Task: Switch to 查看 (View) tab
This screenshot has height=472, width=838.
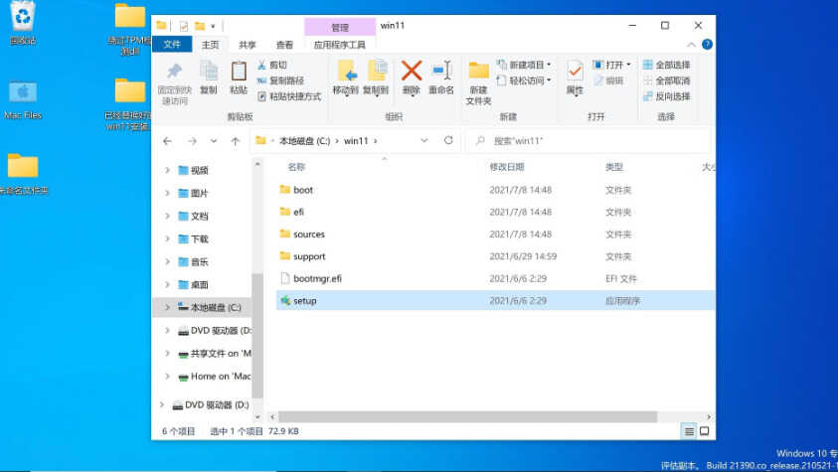Action: tap(284, 45)
